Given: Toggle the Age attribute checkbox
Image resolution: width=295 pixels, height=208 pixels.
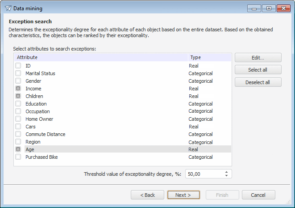Looking at the screenshot, I should [x=18, y=149].
